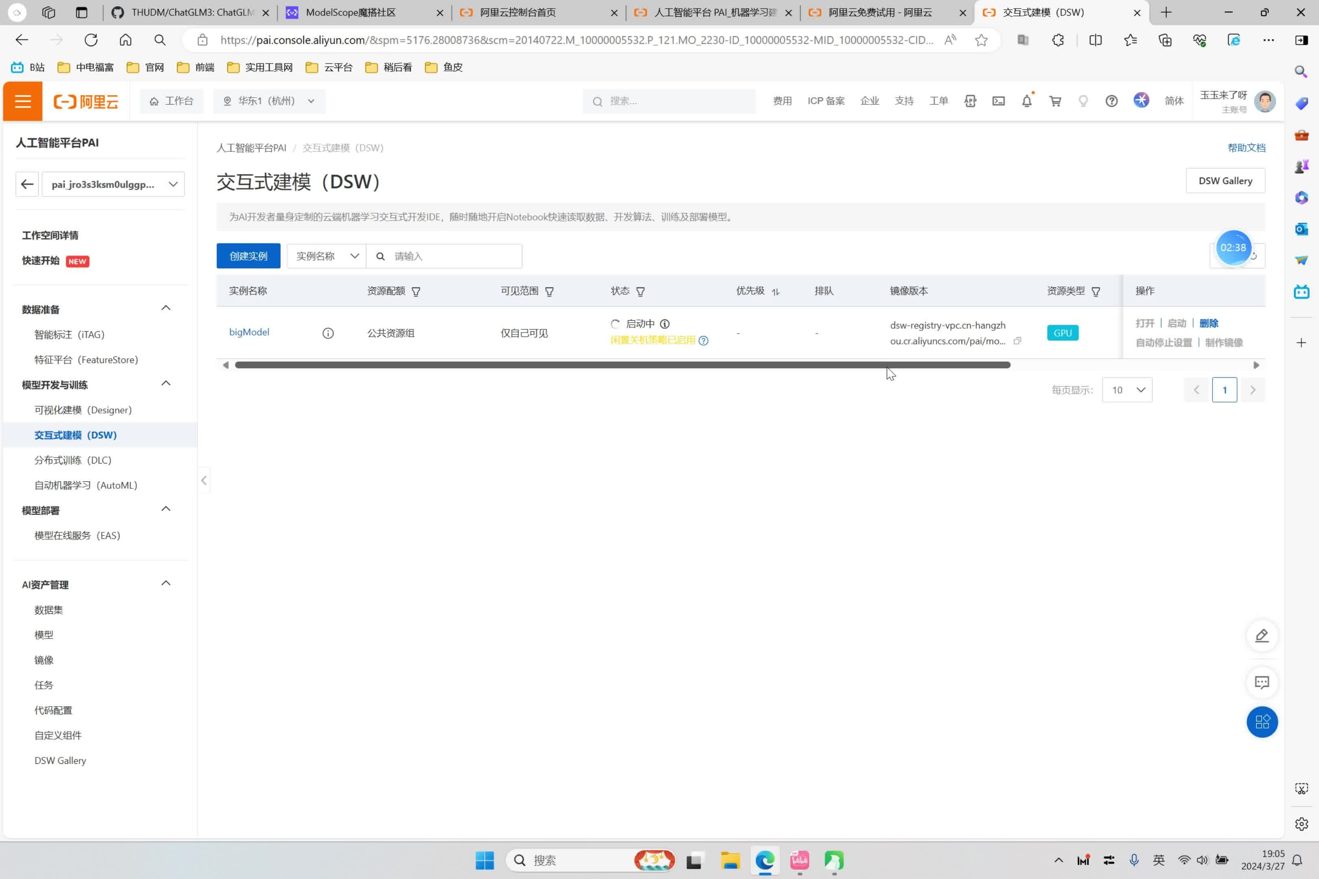Switch to the 阿里云控制台首页 tab
The width and height of the screenshot is (1319, 879).
tap(538, 12)
